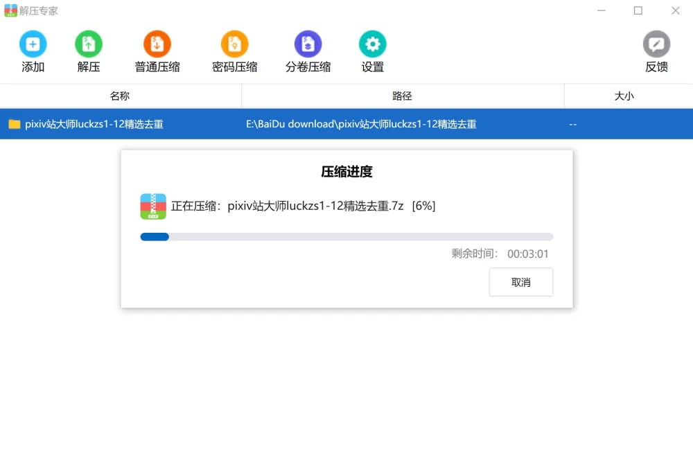Sort by the 名称 column header
This screenshot has width=693, height=451.
(x=120, y=96)
